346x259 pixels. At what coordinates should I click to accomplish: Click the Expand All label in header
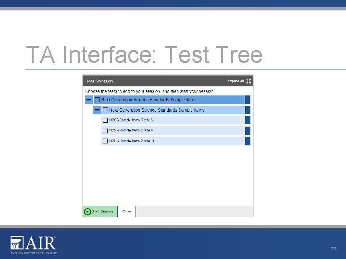[x=235, y=81]
